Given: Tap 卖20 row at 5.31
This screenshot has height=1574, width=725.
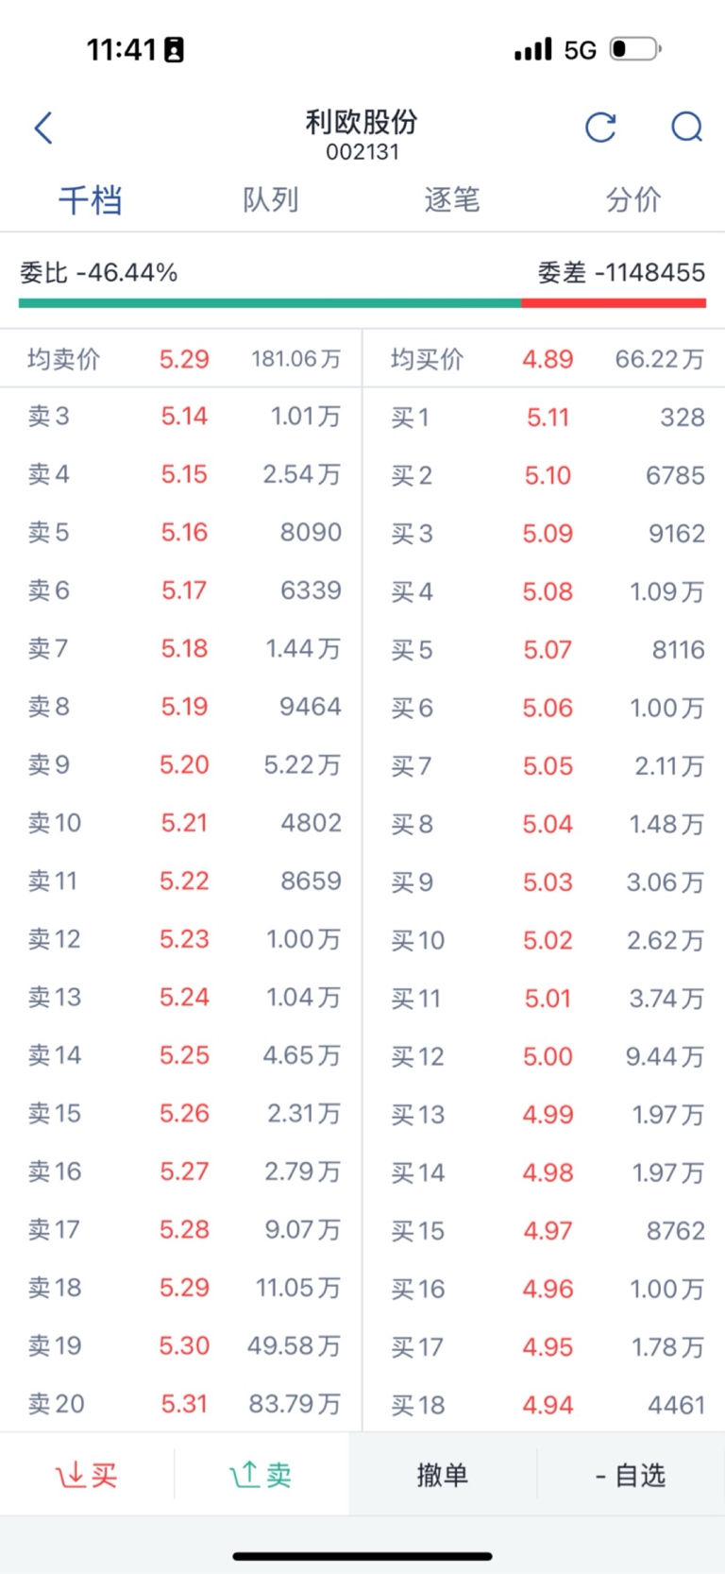Looking at the screenshot, I should coord(181,1404).
